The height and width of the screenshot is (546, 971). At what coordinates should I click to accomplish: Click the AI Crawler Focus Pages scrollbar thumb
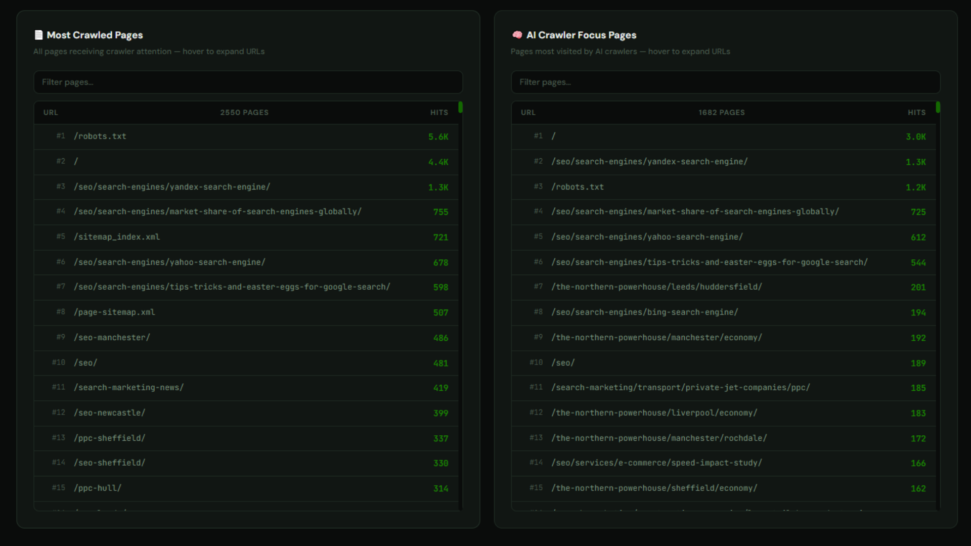pos(938,107)
